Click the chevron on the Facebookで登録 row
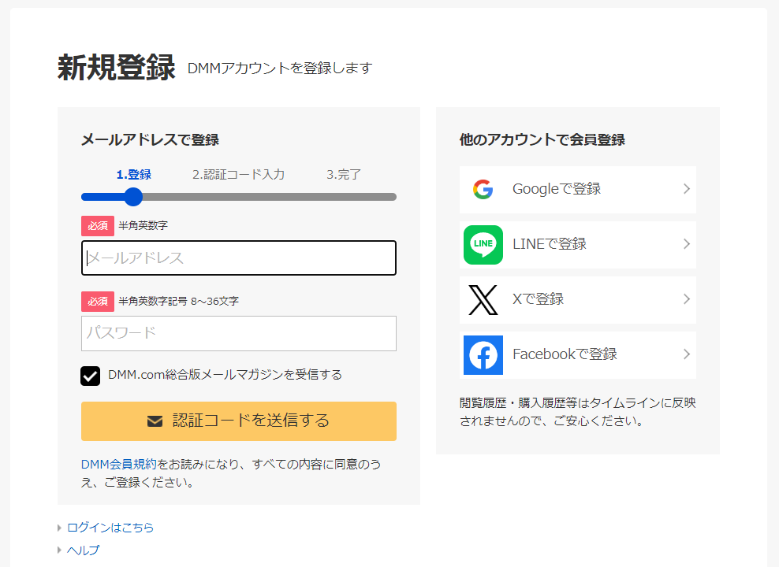This screenshot has width=779, height=567. point(687,354)
